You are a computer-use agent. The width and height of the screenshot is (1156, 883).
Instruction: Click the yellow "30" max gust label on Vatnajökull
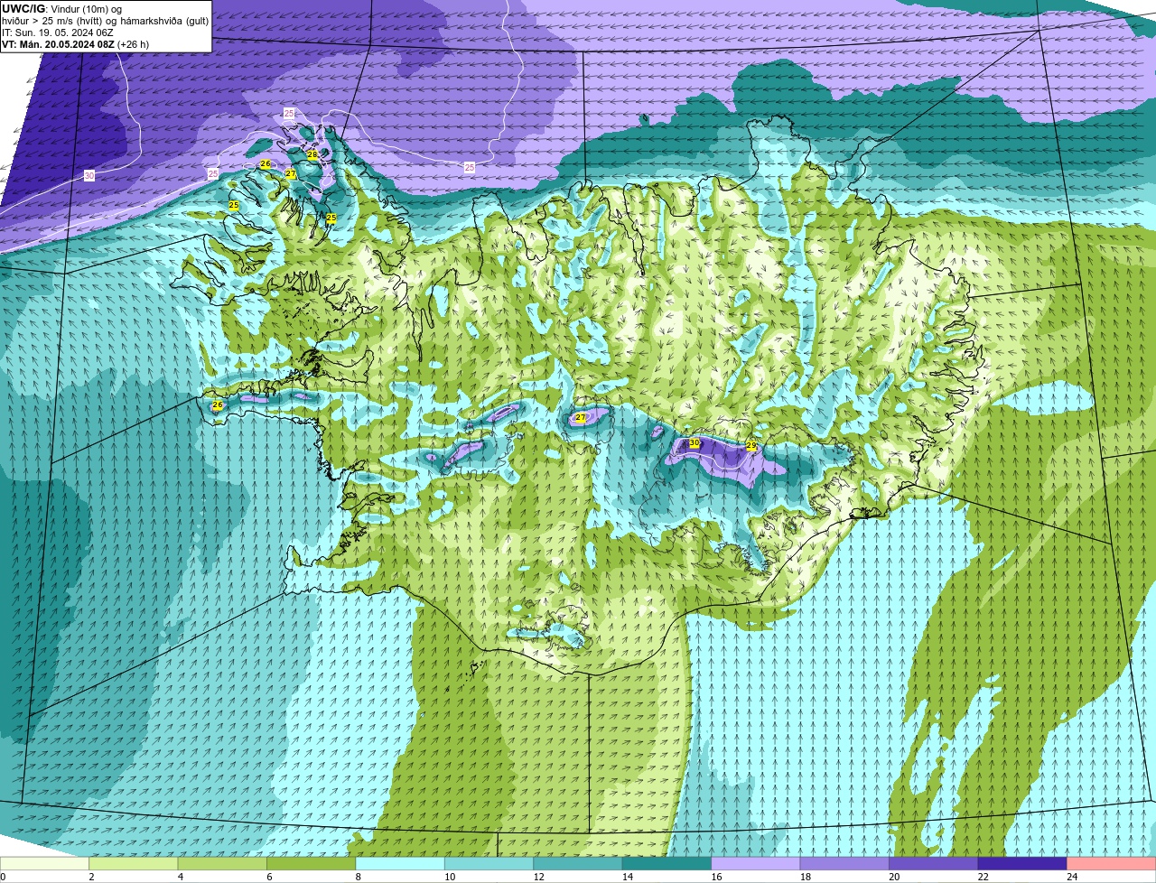(695, 442)
